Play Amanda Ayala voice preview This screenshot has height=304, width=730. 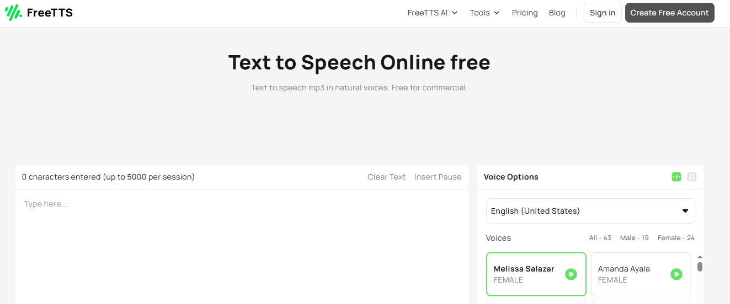click(x=676, y=274)
